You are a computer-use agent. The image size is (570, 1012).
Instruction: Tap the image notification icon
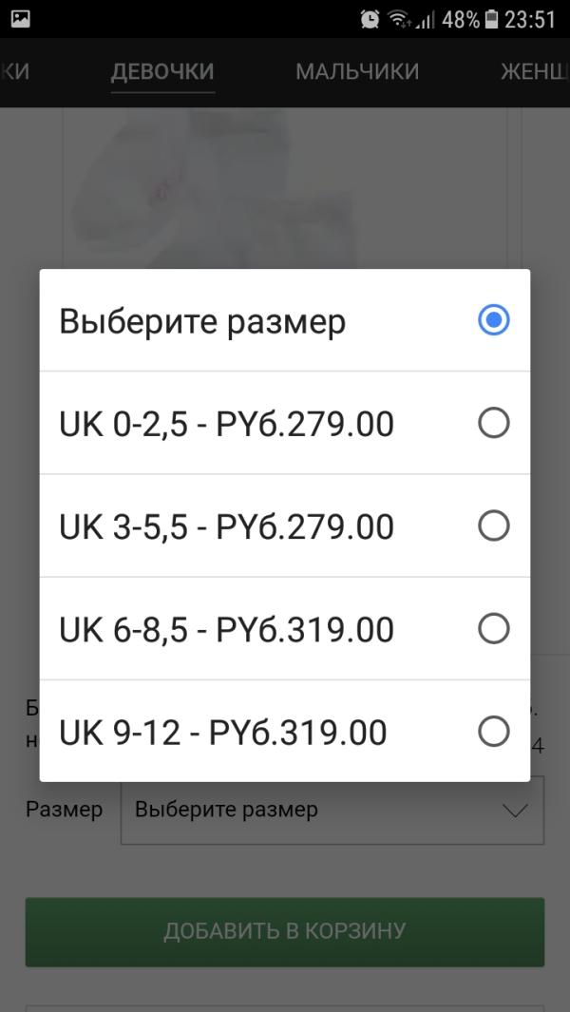coord(21,19)
